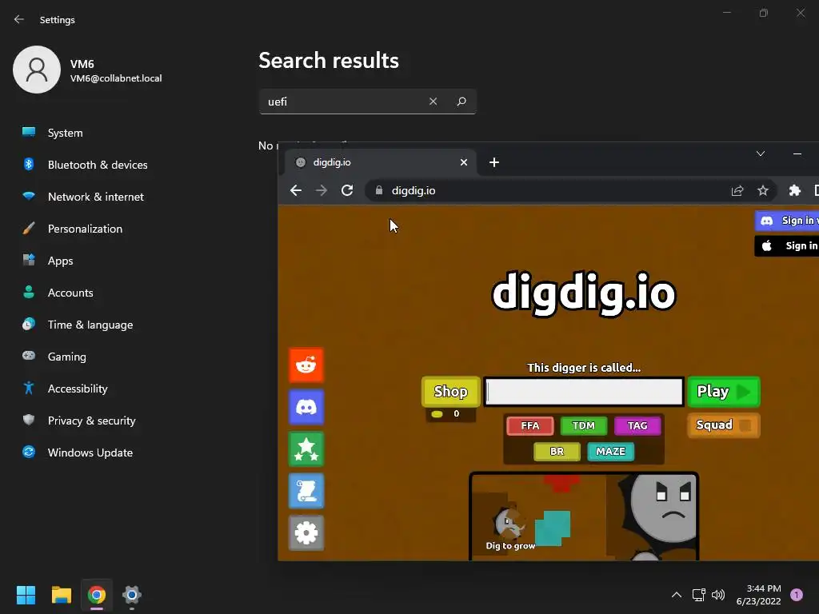Open File Explorer from the taskbar
Image resolution: width=819 pixels, height=614 pixels.
click(x=61, y=595)
